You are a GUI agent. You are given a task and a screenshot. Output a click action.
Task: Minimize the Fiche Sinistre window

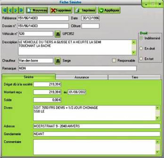pos(146,4)
